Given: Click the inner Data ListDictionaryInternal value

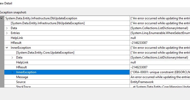Looking at the screenshot, I should [x=159, y=57].
